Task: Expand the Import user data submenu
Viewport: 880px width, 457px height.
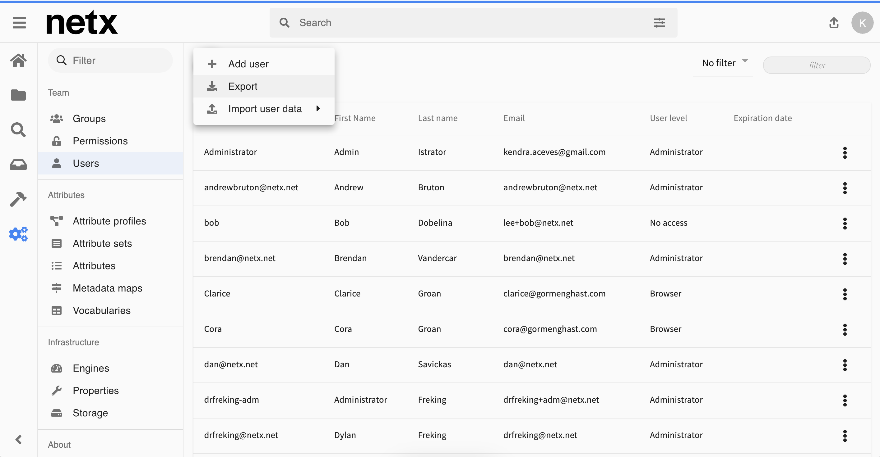Action: [x=264, y=109]
